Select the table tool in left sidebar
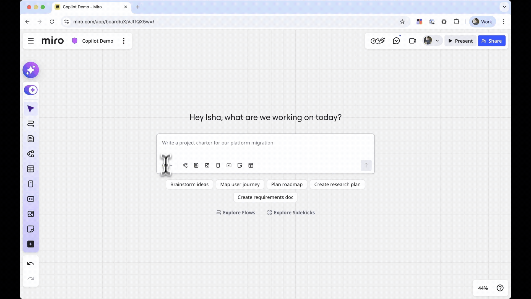 tap(31, 169)
